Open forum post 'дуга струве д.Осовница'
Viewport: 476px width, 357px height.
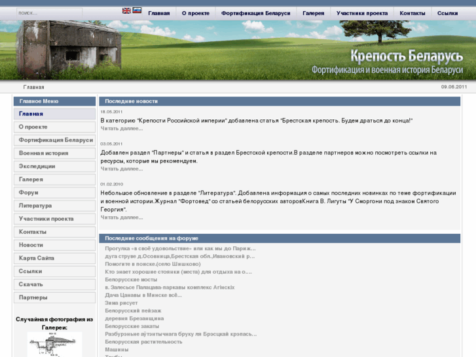click(179, 256)
